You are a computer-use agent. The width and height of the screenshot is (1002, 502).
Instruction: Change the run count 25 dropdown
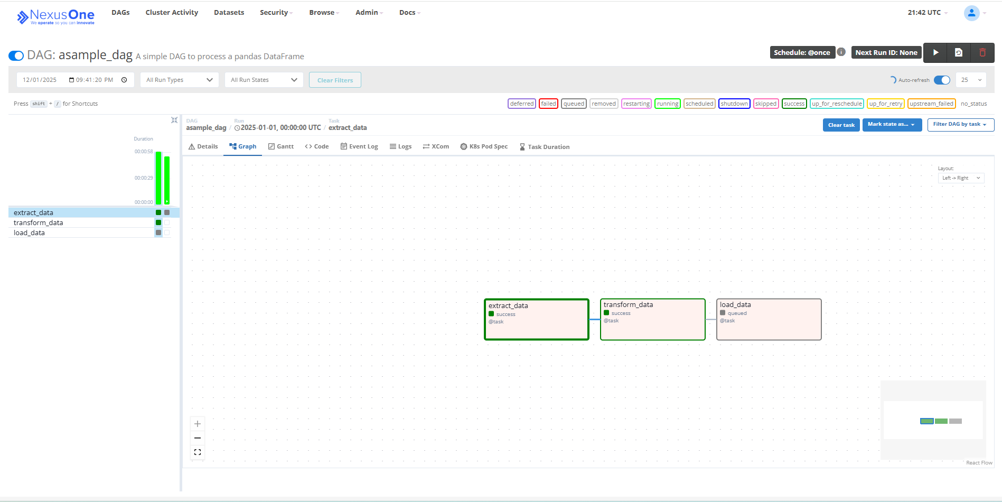[971, 80]
